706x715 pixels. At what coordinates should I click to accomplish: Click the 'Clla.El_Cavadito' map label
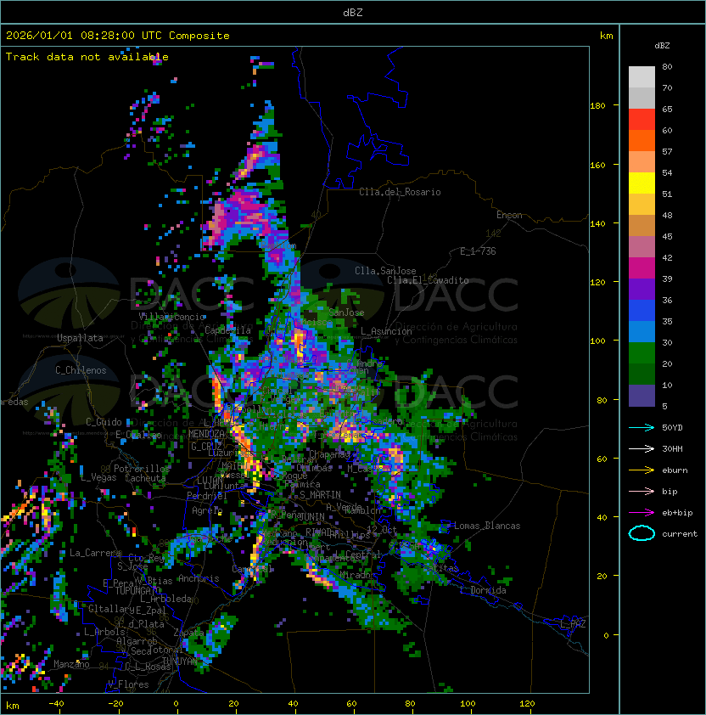[x=428, y=280]
